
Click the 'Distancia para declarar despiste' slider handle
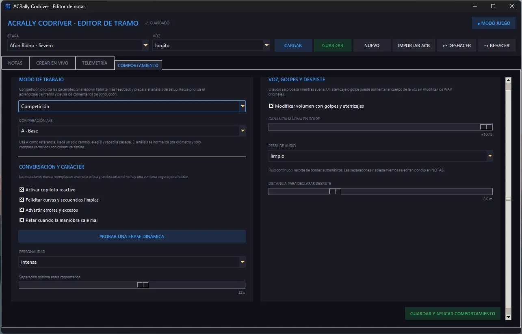point(335,192)
